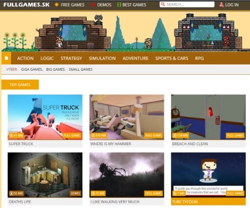The height and width of the screenshot is (208, 250).
Task: Open the Breach and Clean game thumbnail
Action: 208,117
